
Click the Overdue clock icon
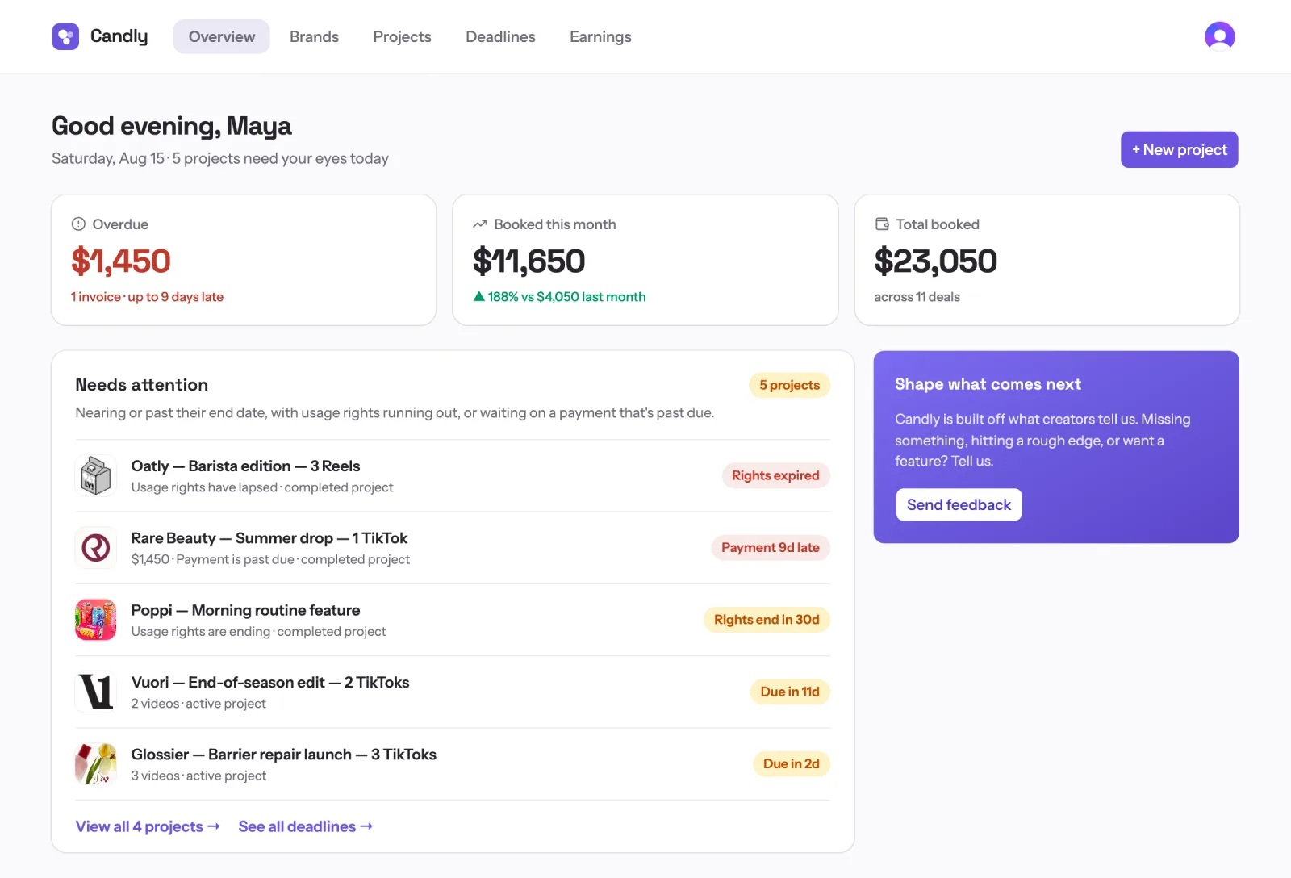tap(78, 224)
